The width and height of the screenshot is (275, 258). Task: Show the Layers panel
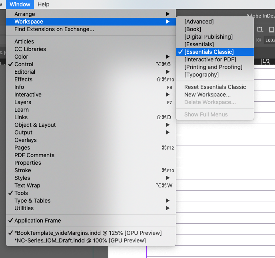pos(91,102)
